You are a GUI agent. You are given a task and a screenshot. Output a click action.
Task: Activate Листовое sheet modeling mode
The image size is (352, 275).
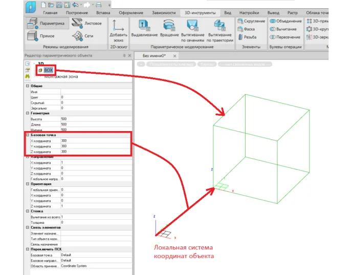click(x=86, y=24)
